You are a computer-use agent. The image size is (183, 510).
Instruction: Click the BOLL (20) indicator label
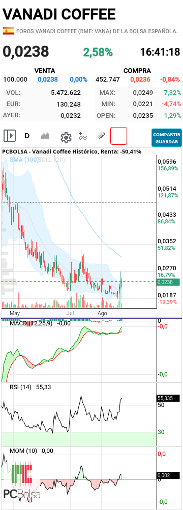[x=51, y=159]
